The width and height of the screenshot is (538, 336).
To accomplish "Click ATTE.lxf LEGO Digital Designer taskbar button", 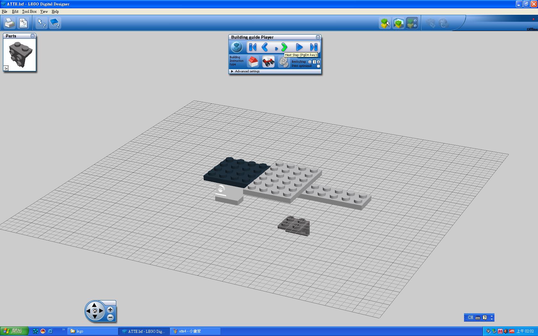I will pos(144,331).
